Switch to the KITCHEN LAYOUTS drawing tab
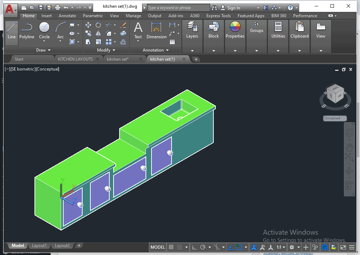Image resolution: width=360 pixels, height=255 pixels. tap(75, 59)
